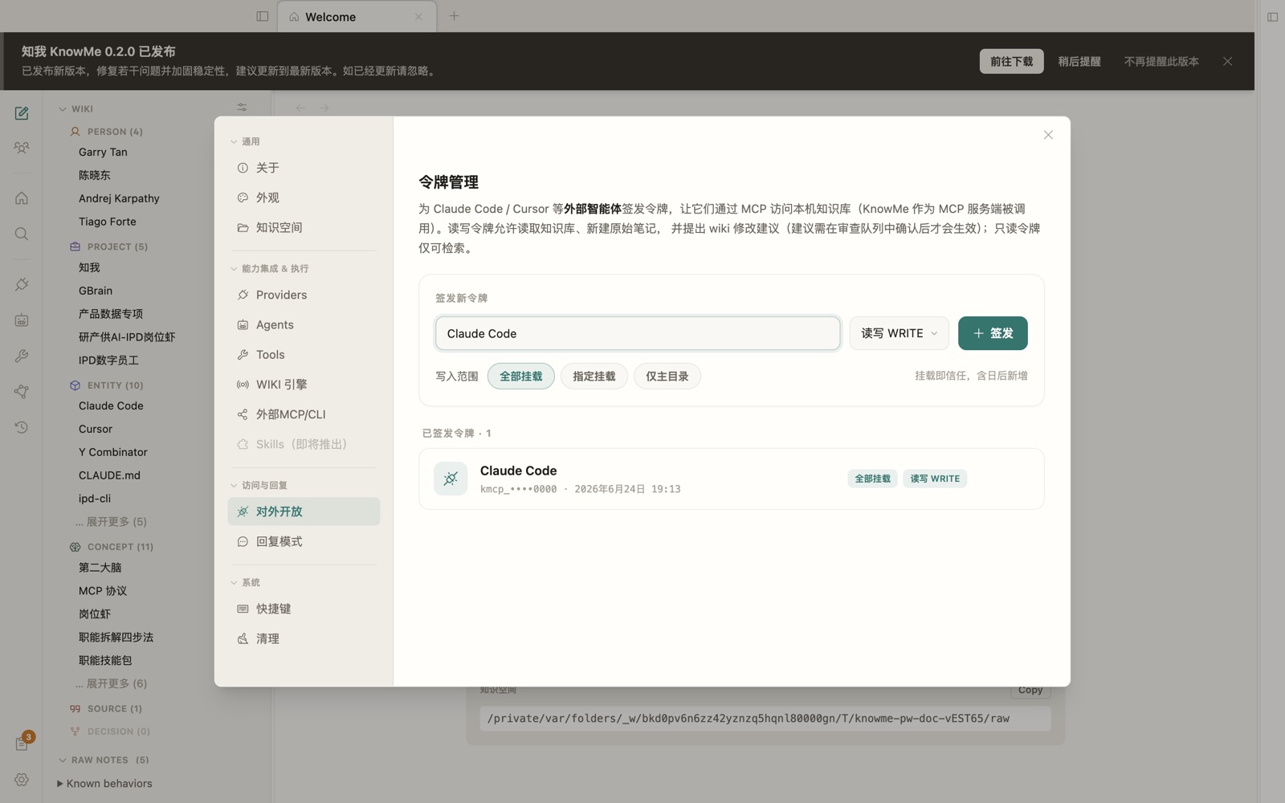Select 仅主目录 write scope
Image resolution: width=1285 pixels, height=803 pixels.
pyautogui.click(x=667, y=376)
